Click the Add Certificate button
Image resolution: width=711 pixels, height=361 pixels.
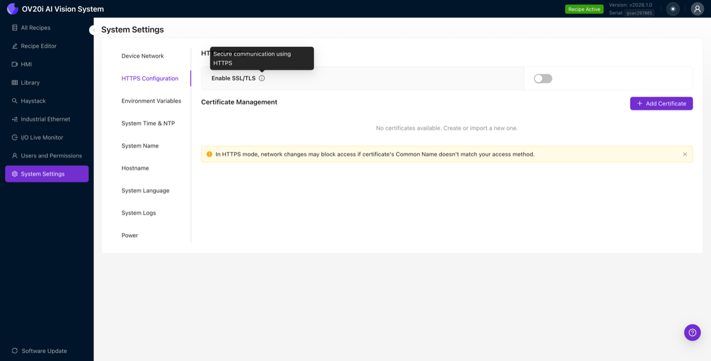[x=661, y=103]
